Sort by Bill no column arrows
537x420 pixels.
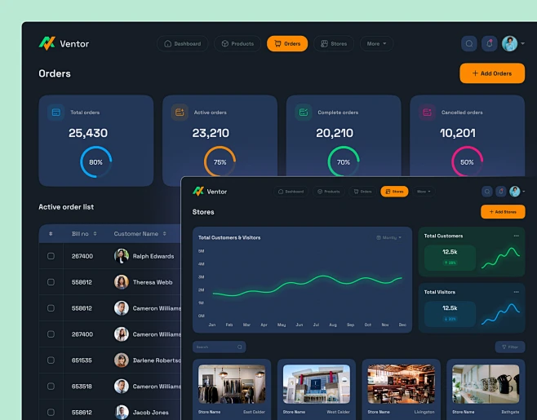pyautogui.click(x=95, y=234)
